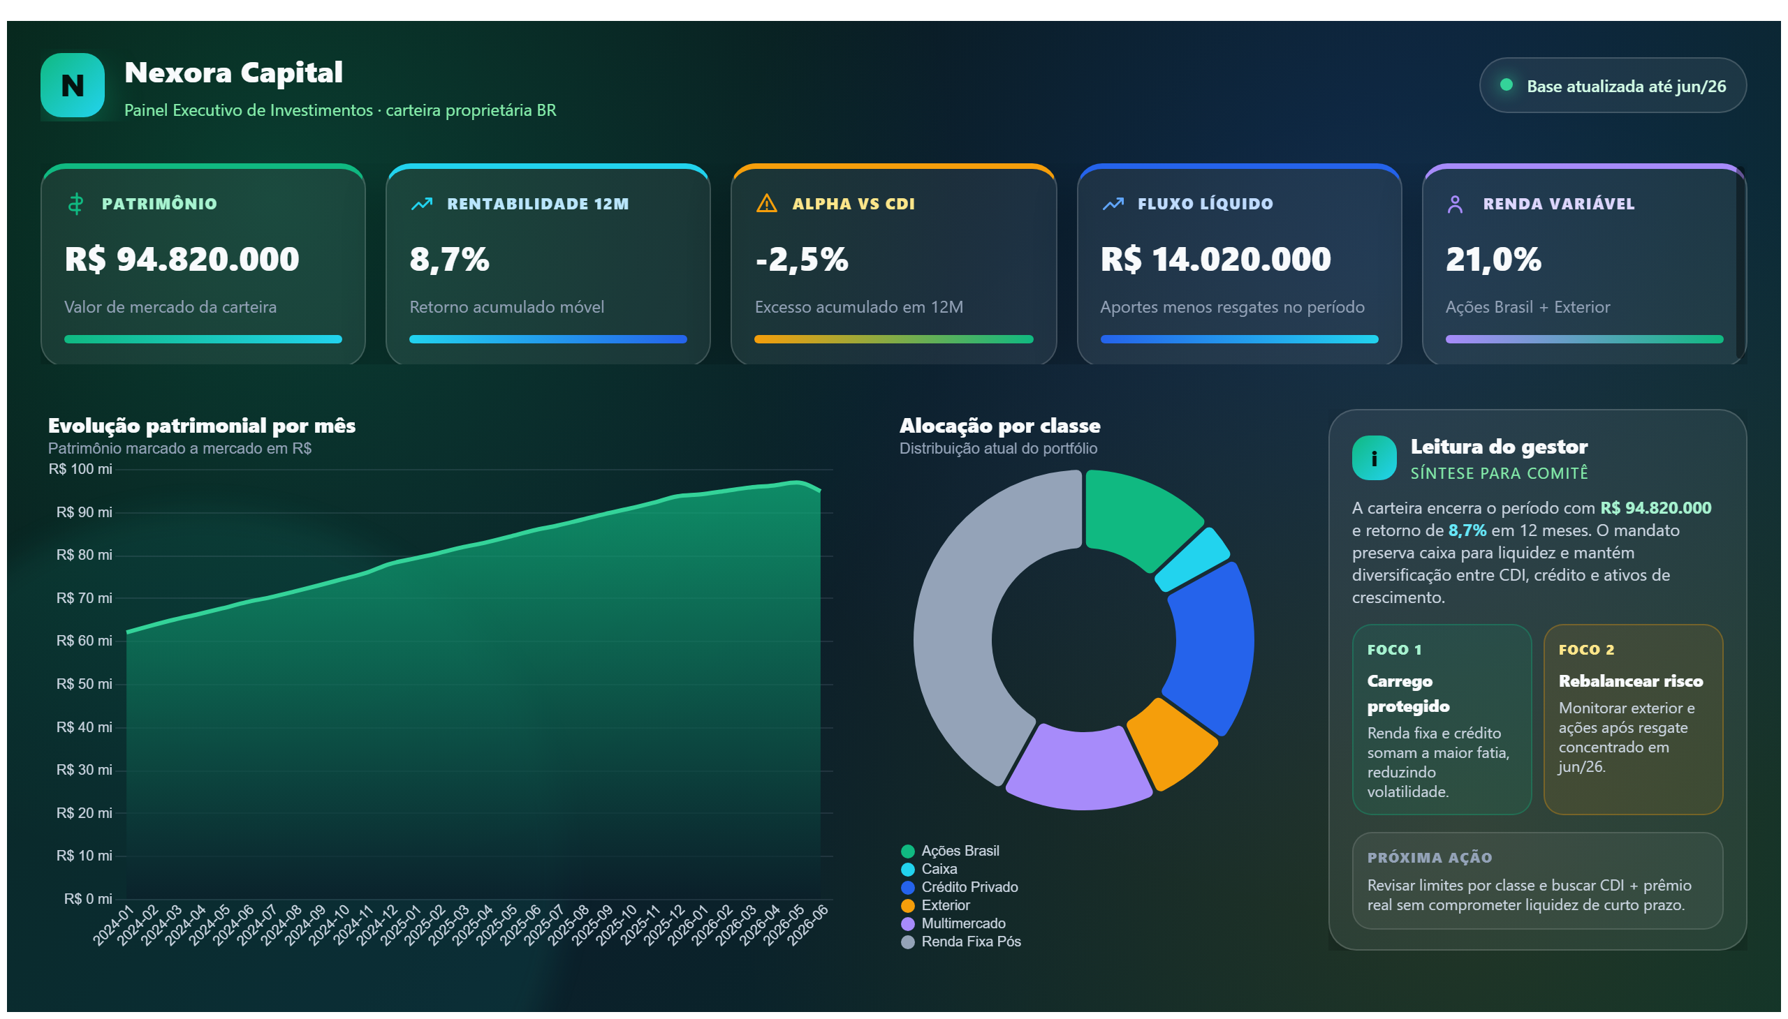Click the progress bar under Fluxo Líquido
This screenshot has width=1788, height=1019.
point(1239,339)
